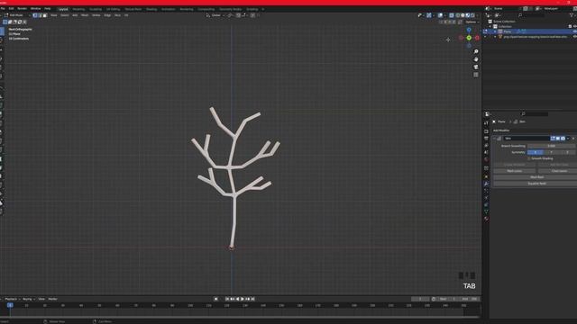Image resolution: width=577 pixels, height=324 pixels.
Task: Open the Edit Mode dropdown
Action: tap(17, 15)
